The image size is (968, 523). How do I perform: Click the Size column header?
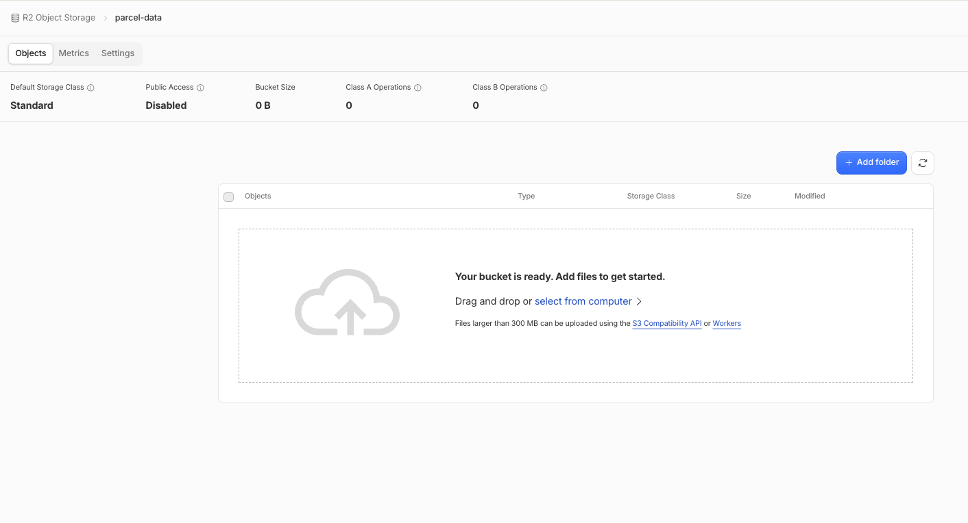click(744, 196)
